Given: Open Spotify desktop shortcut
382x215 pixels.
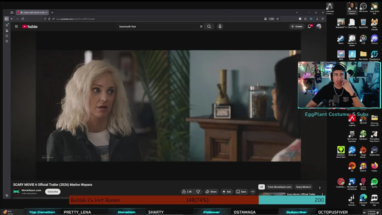Looking at the screenshot, I should point(374,183).
